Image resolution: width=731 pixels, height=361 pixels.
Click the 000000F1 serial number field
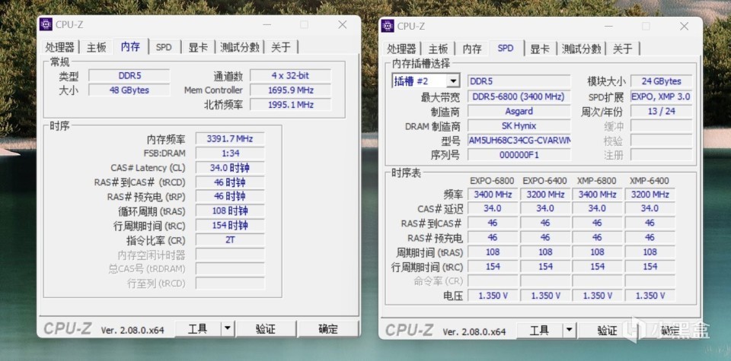[x=519, y=155]
